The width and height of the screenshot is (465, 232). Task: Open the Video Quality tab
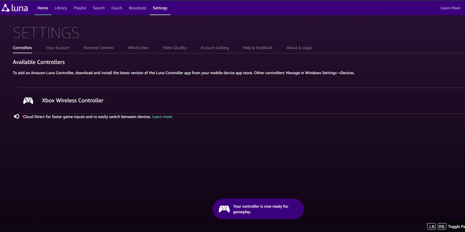click(x=175, y=48)
